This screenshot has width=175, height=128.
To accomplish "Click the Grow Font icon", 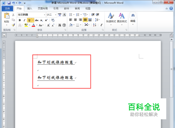I will 48,25.
